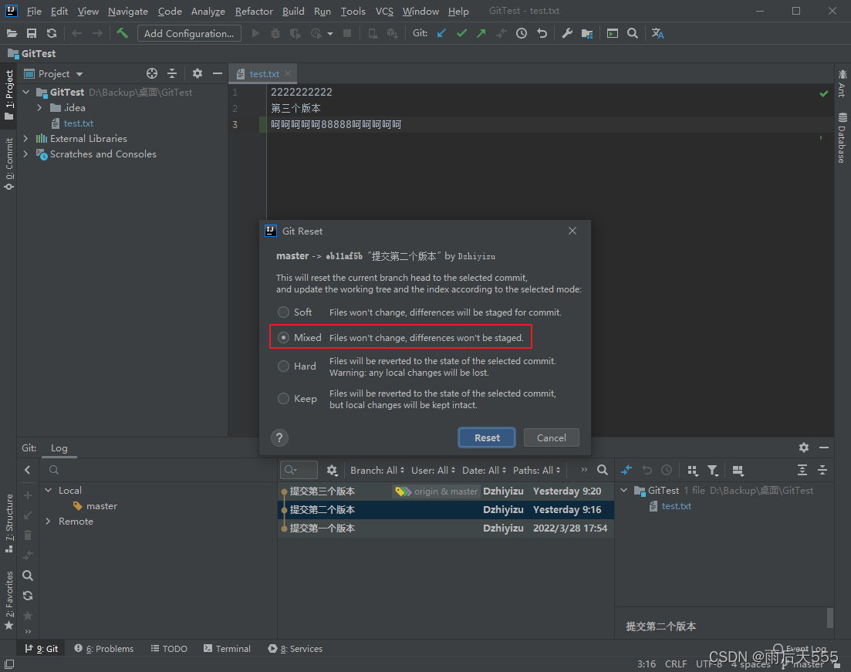Click the Git log search magnifier icon

click(x=603, y=470)
